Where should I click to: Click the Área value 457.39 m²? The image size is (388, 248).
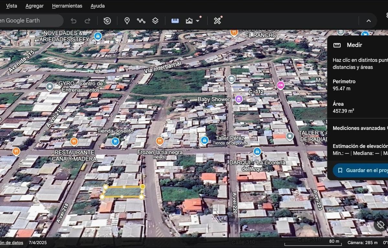(x=343, y=111)
